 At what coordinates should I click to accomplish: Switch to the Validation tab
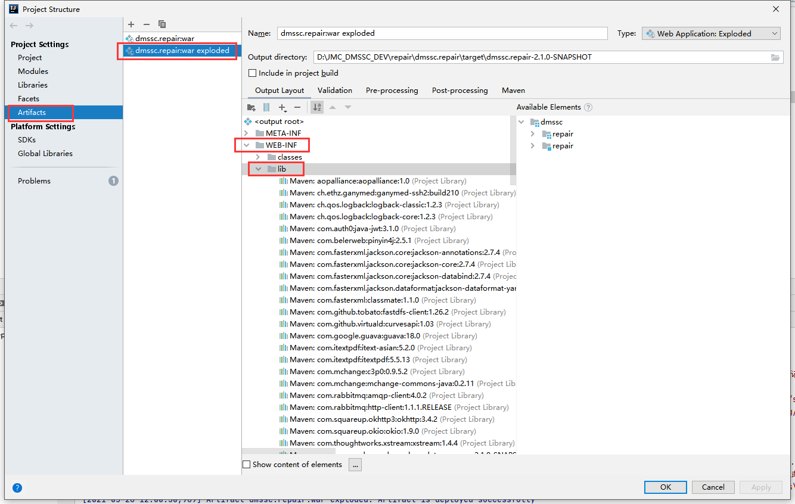pos(335,91)
